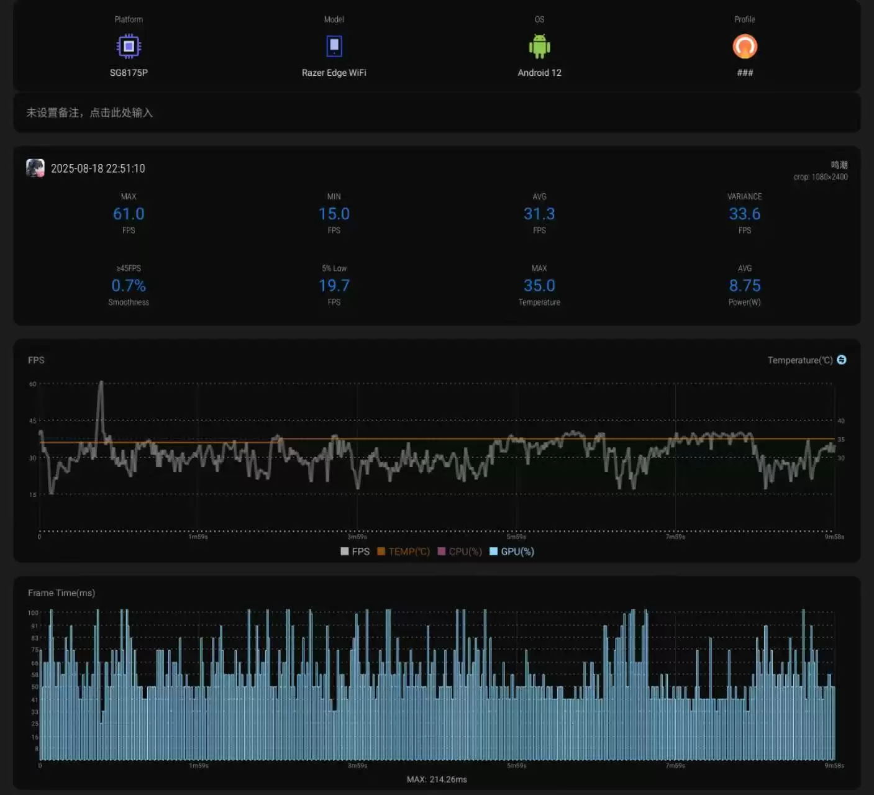Click the game thumbnail beside the timestamp

point(35,168)
